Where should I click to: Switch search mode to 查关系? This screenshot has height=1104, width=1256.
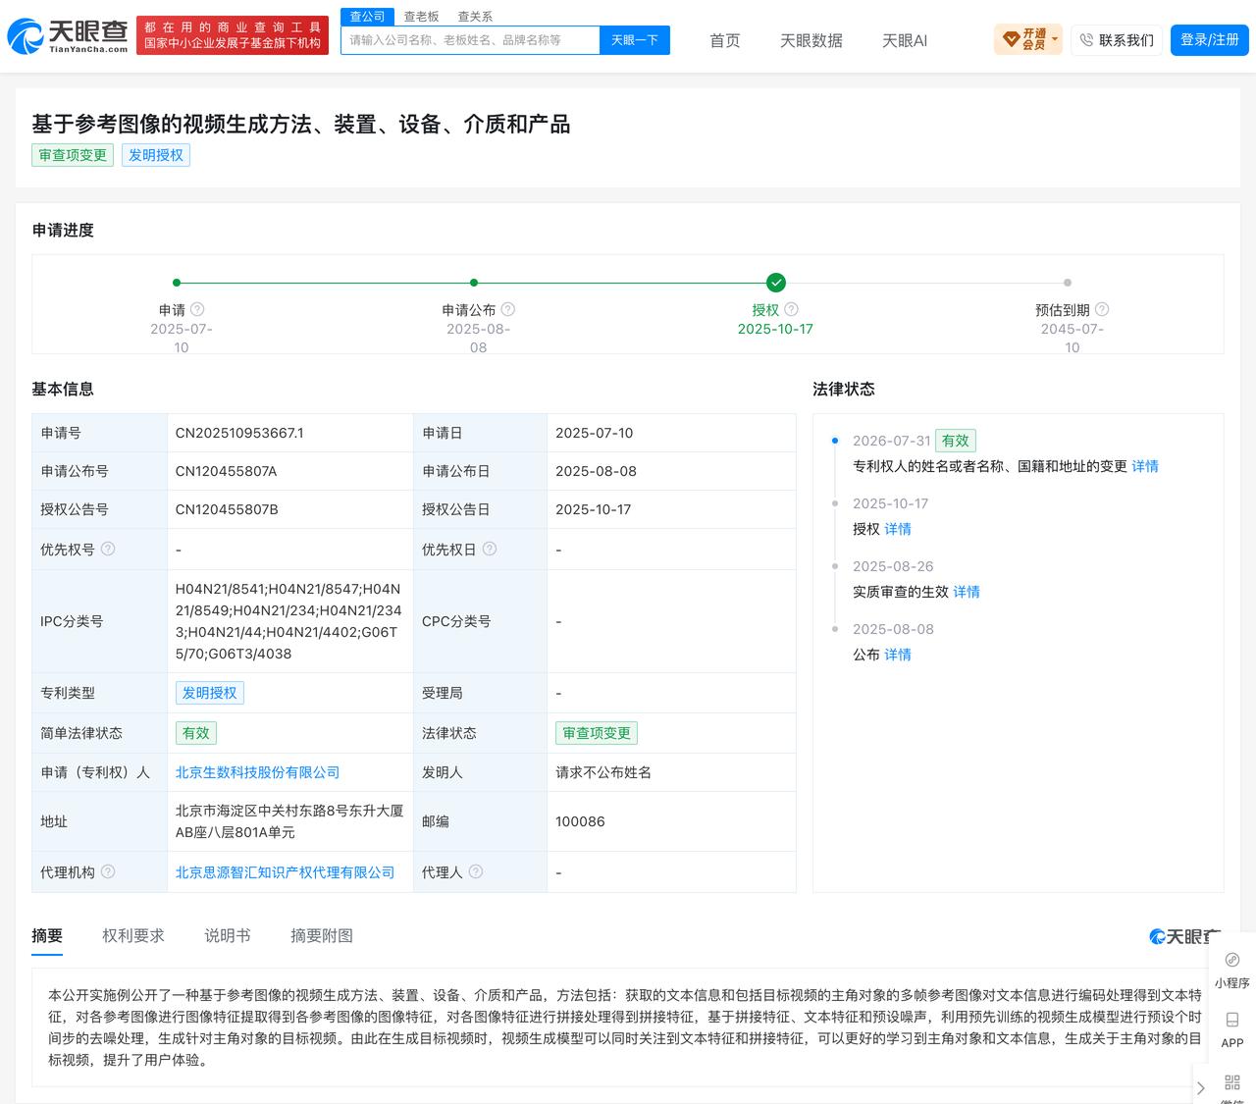tap(475, 17)
